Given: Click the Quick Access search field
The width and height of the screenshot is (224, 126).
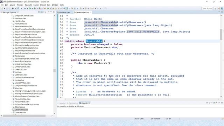Looking at the screenshot, I should 207,8.
